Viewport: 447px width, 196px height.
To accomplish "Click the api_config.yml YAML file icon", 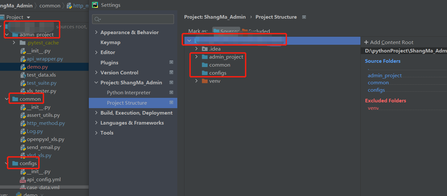I will click(x=23, y=180).
